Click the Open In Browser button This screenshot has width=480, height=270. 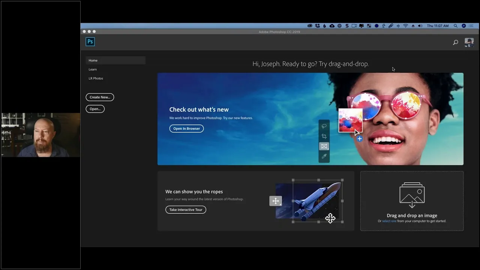(186, 128)
